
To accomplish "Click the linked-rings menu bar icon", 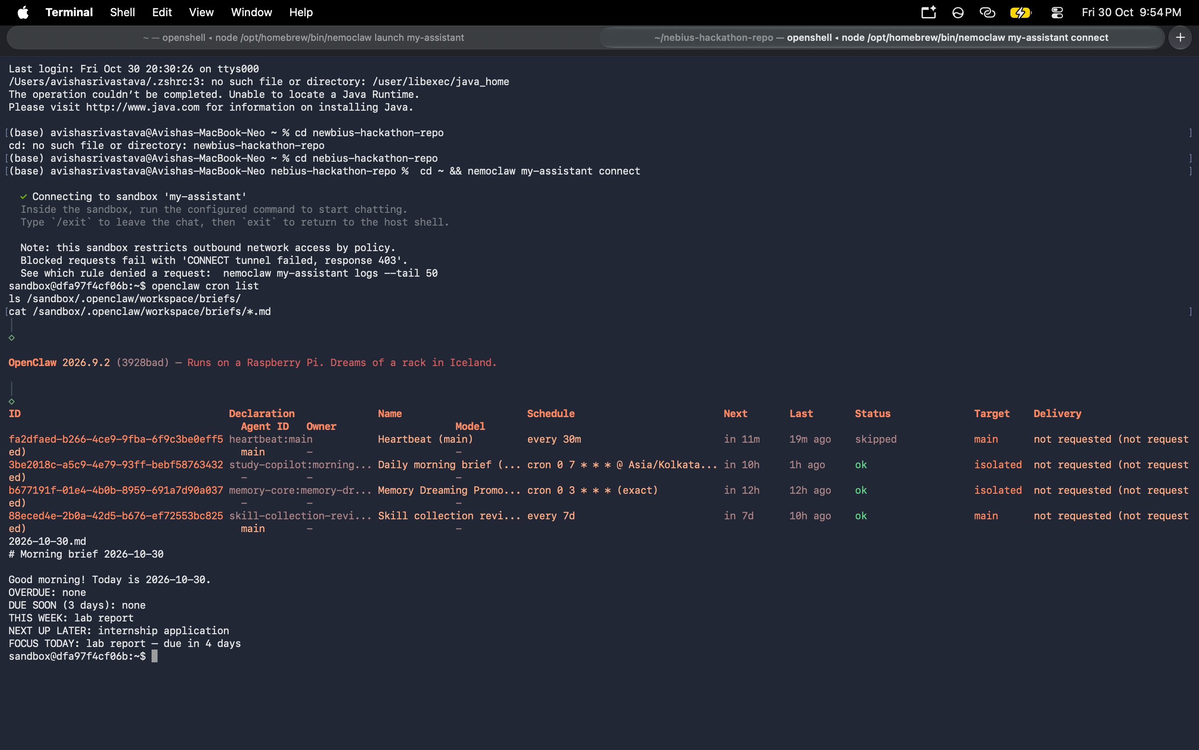I will (987, 12).
